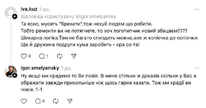The width and height of the screenshot is (206, 108).
Task: Click the timestamp next to igor.smelyansky
Action: pos(66,68)
